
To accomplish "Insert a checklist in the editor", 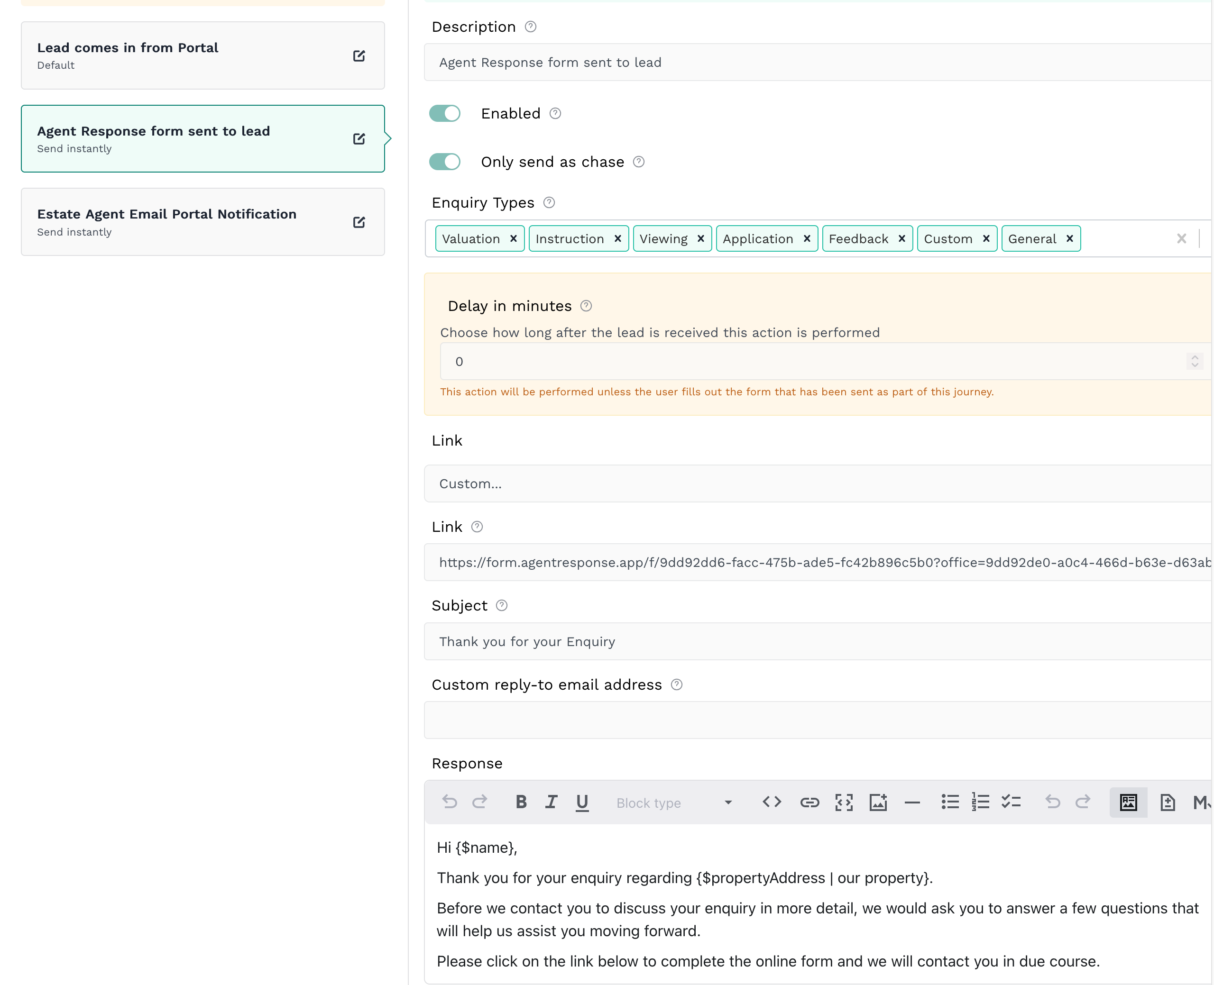I will pyautogui.click(x=1011, y=802).
